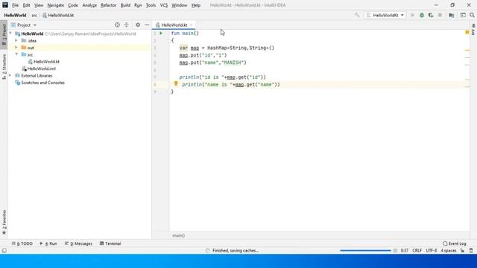Click the yellow intention lightbulb icon
Screen dimensions: 477x268
click(x=176, y=83)
